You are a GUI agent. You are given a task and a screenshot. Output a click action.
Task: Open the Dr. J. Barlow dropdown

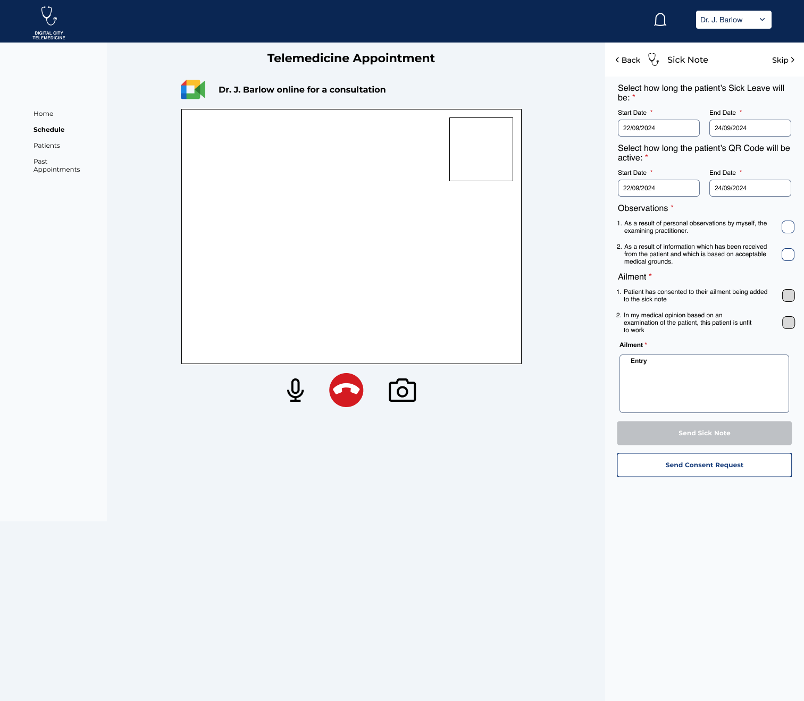coord(733,20)
